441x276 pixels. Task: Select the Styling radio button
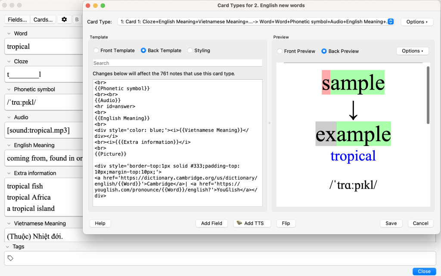coord(190,50)
